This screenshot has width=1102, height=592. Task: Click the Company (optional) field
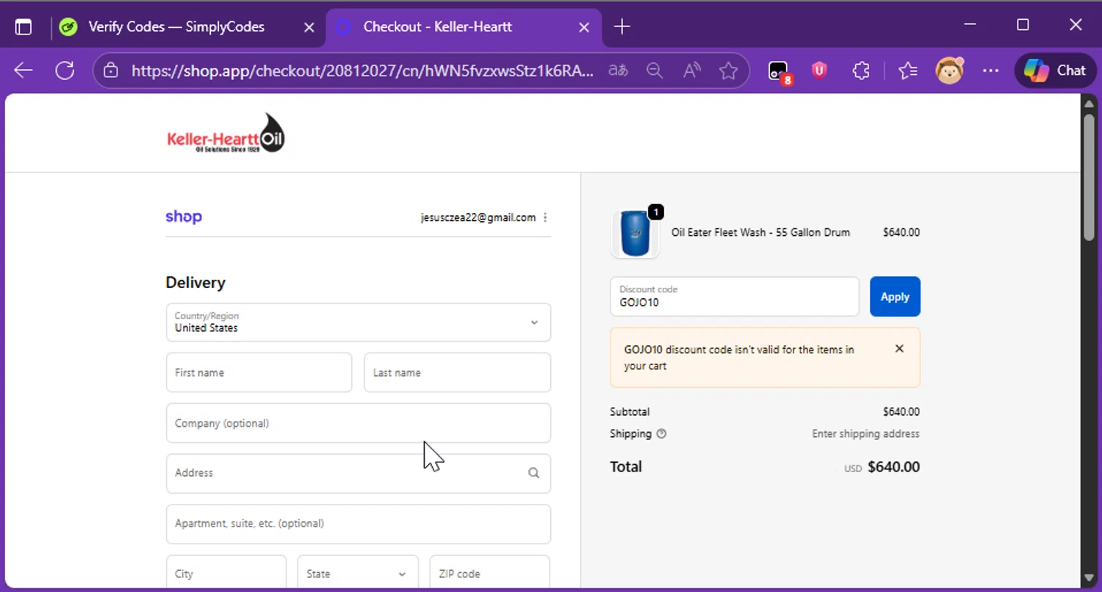(x=359, y=423)
